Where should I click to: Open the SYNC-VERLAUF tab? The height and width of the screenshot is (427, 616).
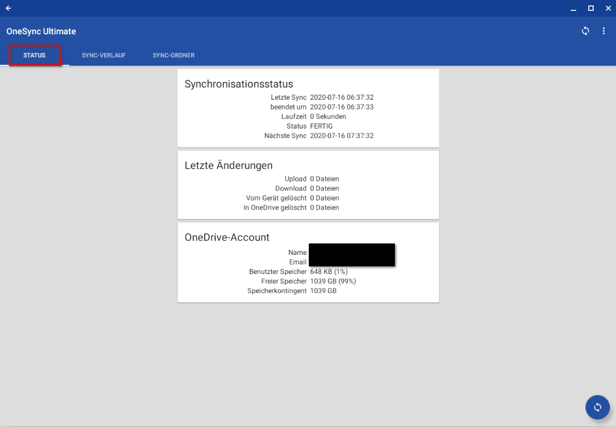click(x=103, y=56)
